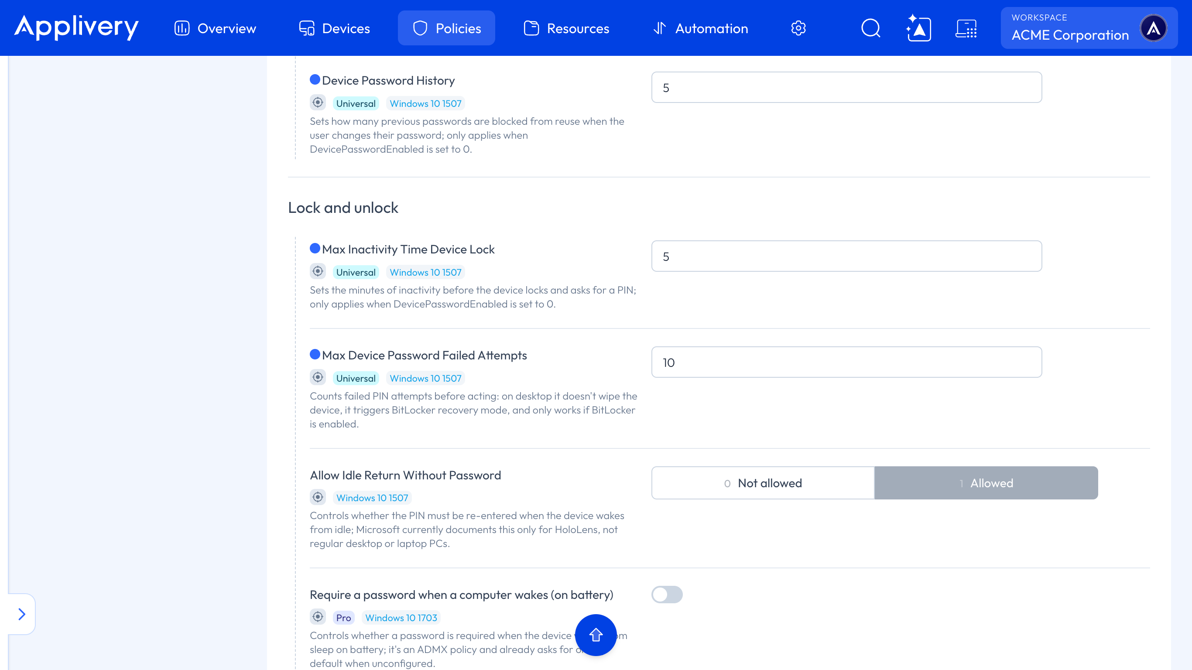Open the ACME Corporation workspace switcher

[x=1089, y=28]
